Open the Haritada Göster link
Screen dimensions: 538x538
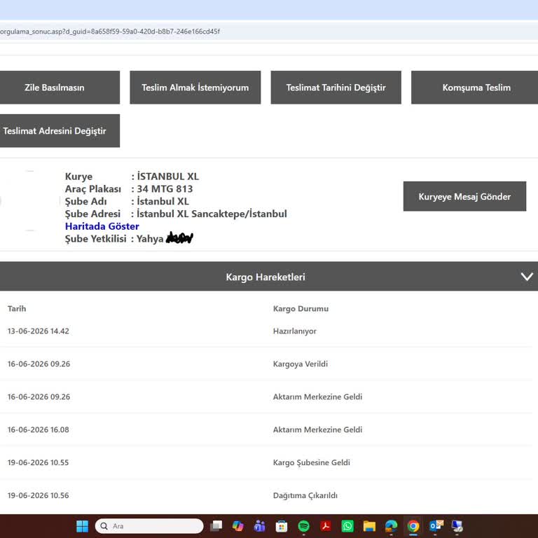(102, 226)
